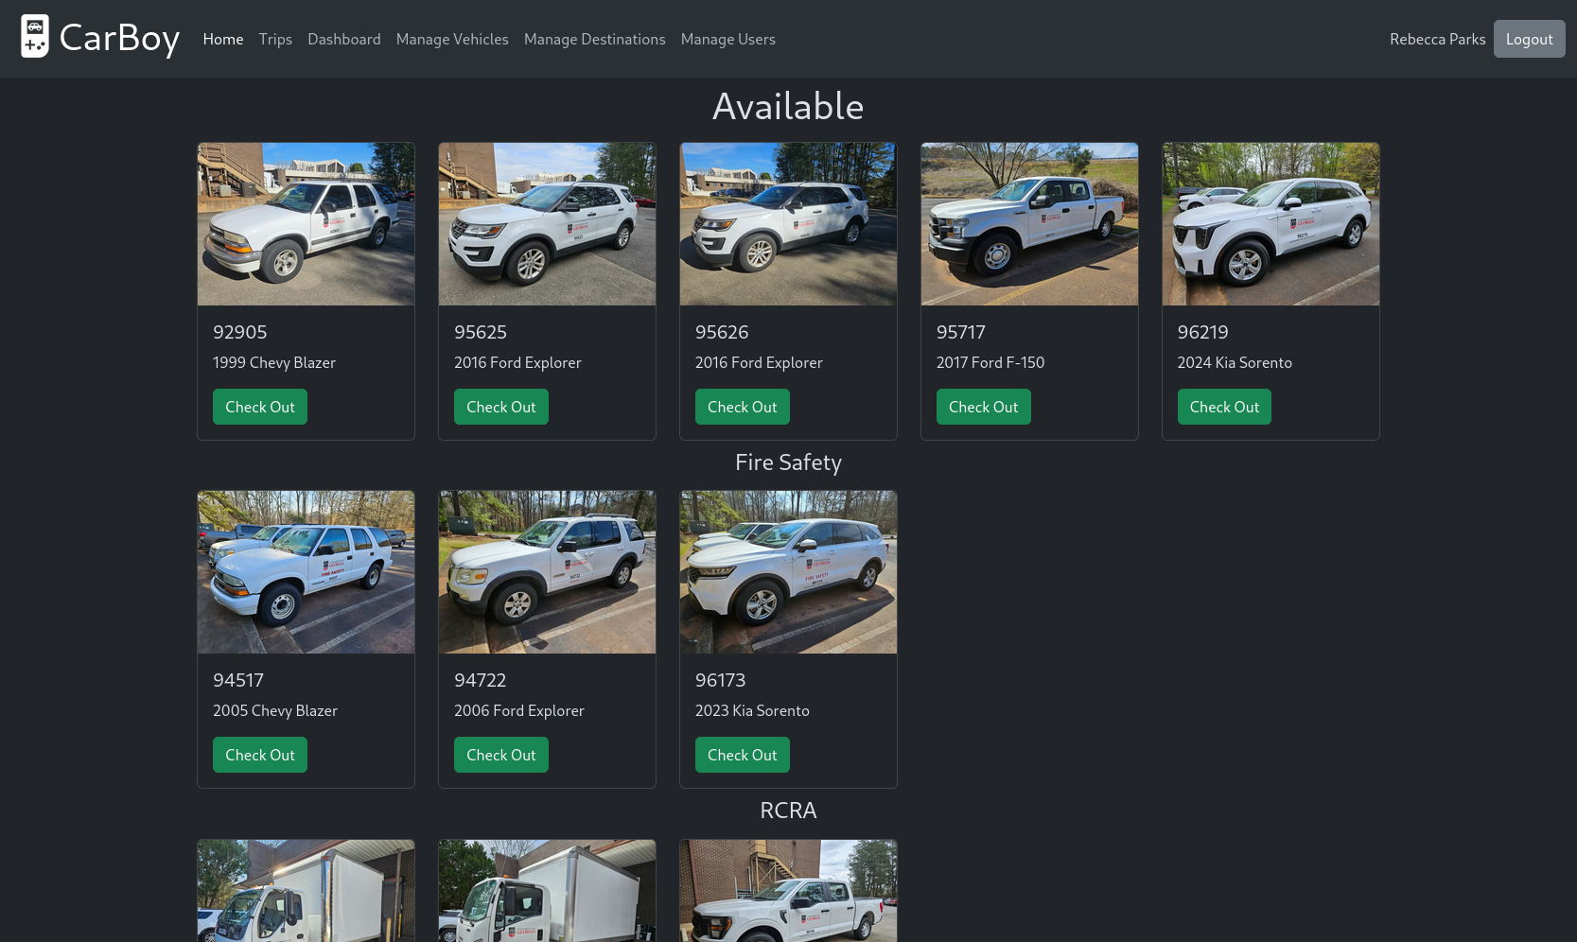1577x942 pixels.
Task: Click the Home nav link
Action: click(x=222, y=39)
